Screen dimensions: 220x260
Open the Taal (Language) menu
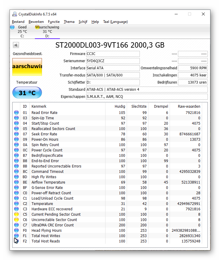click(x=115, y=22)
